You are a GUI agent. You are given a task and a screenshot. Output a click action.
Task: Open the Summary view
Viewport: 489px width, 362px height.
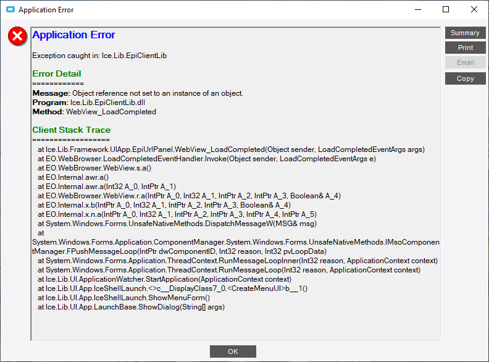point(466,33)
